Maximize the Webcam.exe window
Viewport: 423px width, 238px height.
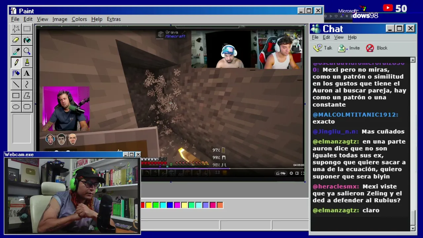click(132, 155)
